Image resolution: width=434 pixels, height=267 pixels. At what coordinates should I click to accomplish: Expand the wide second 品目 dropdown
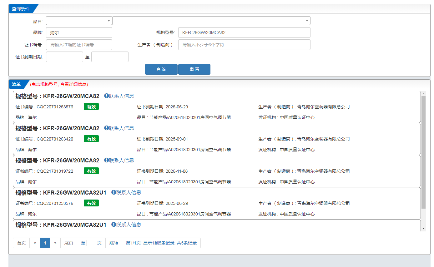(x=211, y=21)
